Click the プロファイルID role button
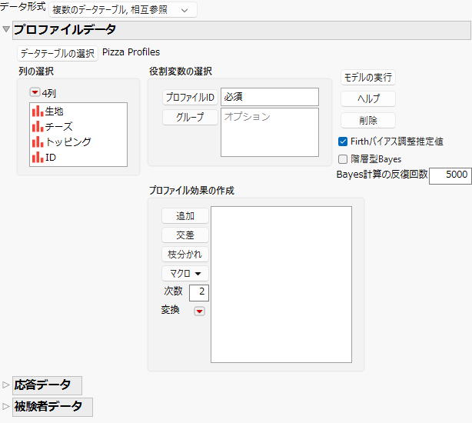The height and width of the screenshot is (423, 472). click(x=190, y=97)
